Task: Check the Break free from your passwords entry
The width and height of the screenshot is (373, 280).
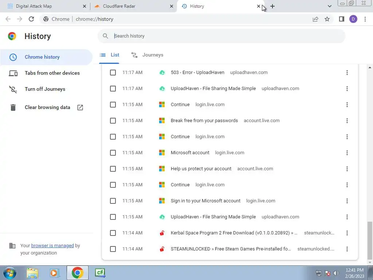Action: (113, 121)
